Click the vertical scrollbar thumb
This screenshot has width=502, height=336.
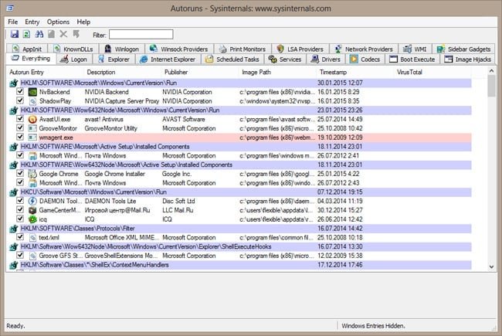491,86
